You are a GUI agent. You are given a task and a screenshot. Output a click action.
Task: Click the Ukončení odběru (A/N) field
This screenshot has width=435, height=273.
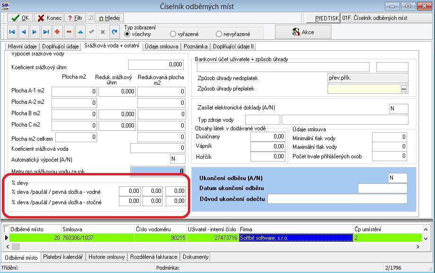(398, 178)
